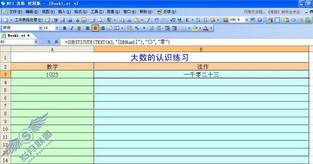
Task: Open the Name Box B3 dropdown arrow
Action: pyautogui.click(x=36, y=42)
